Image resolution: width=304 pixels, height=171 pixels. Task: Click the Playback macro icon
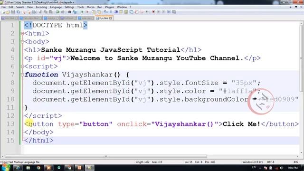(164, 12)
